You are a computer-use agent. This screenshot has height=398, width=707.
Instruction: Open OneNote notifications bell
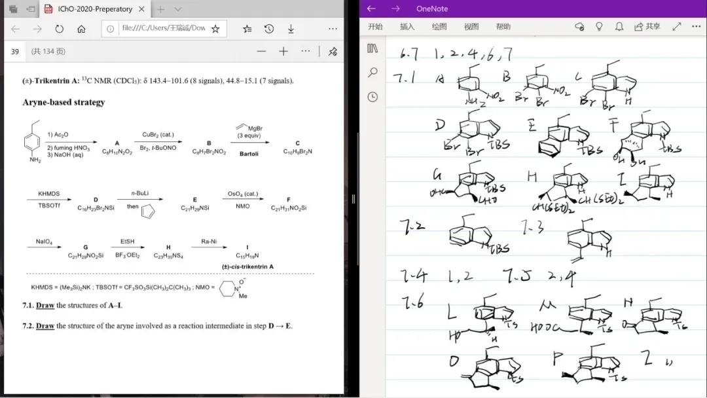tap(619, 27)
